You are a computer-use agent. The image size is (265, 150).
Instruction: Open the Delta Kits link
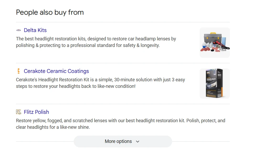[x=35, y=30]
